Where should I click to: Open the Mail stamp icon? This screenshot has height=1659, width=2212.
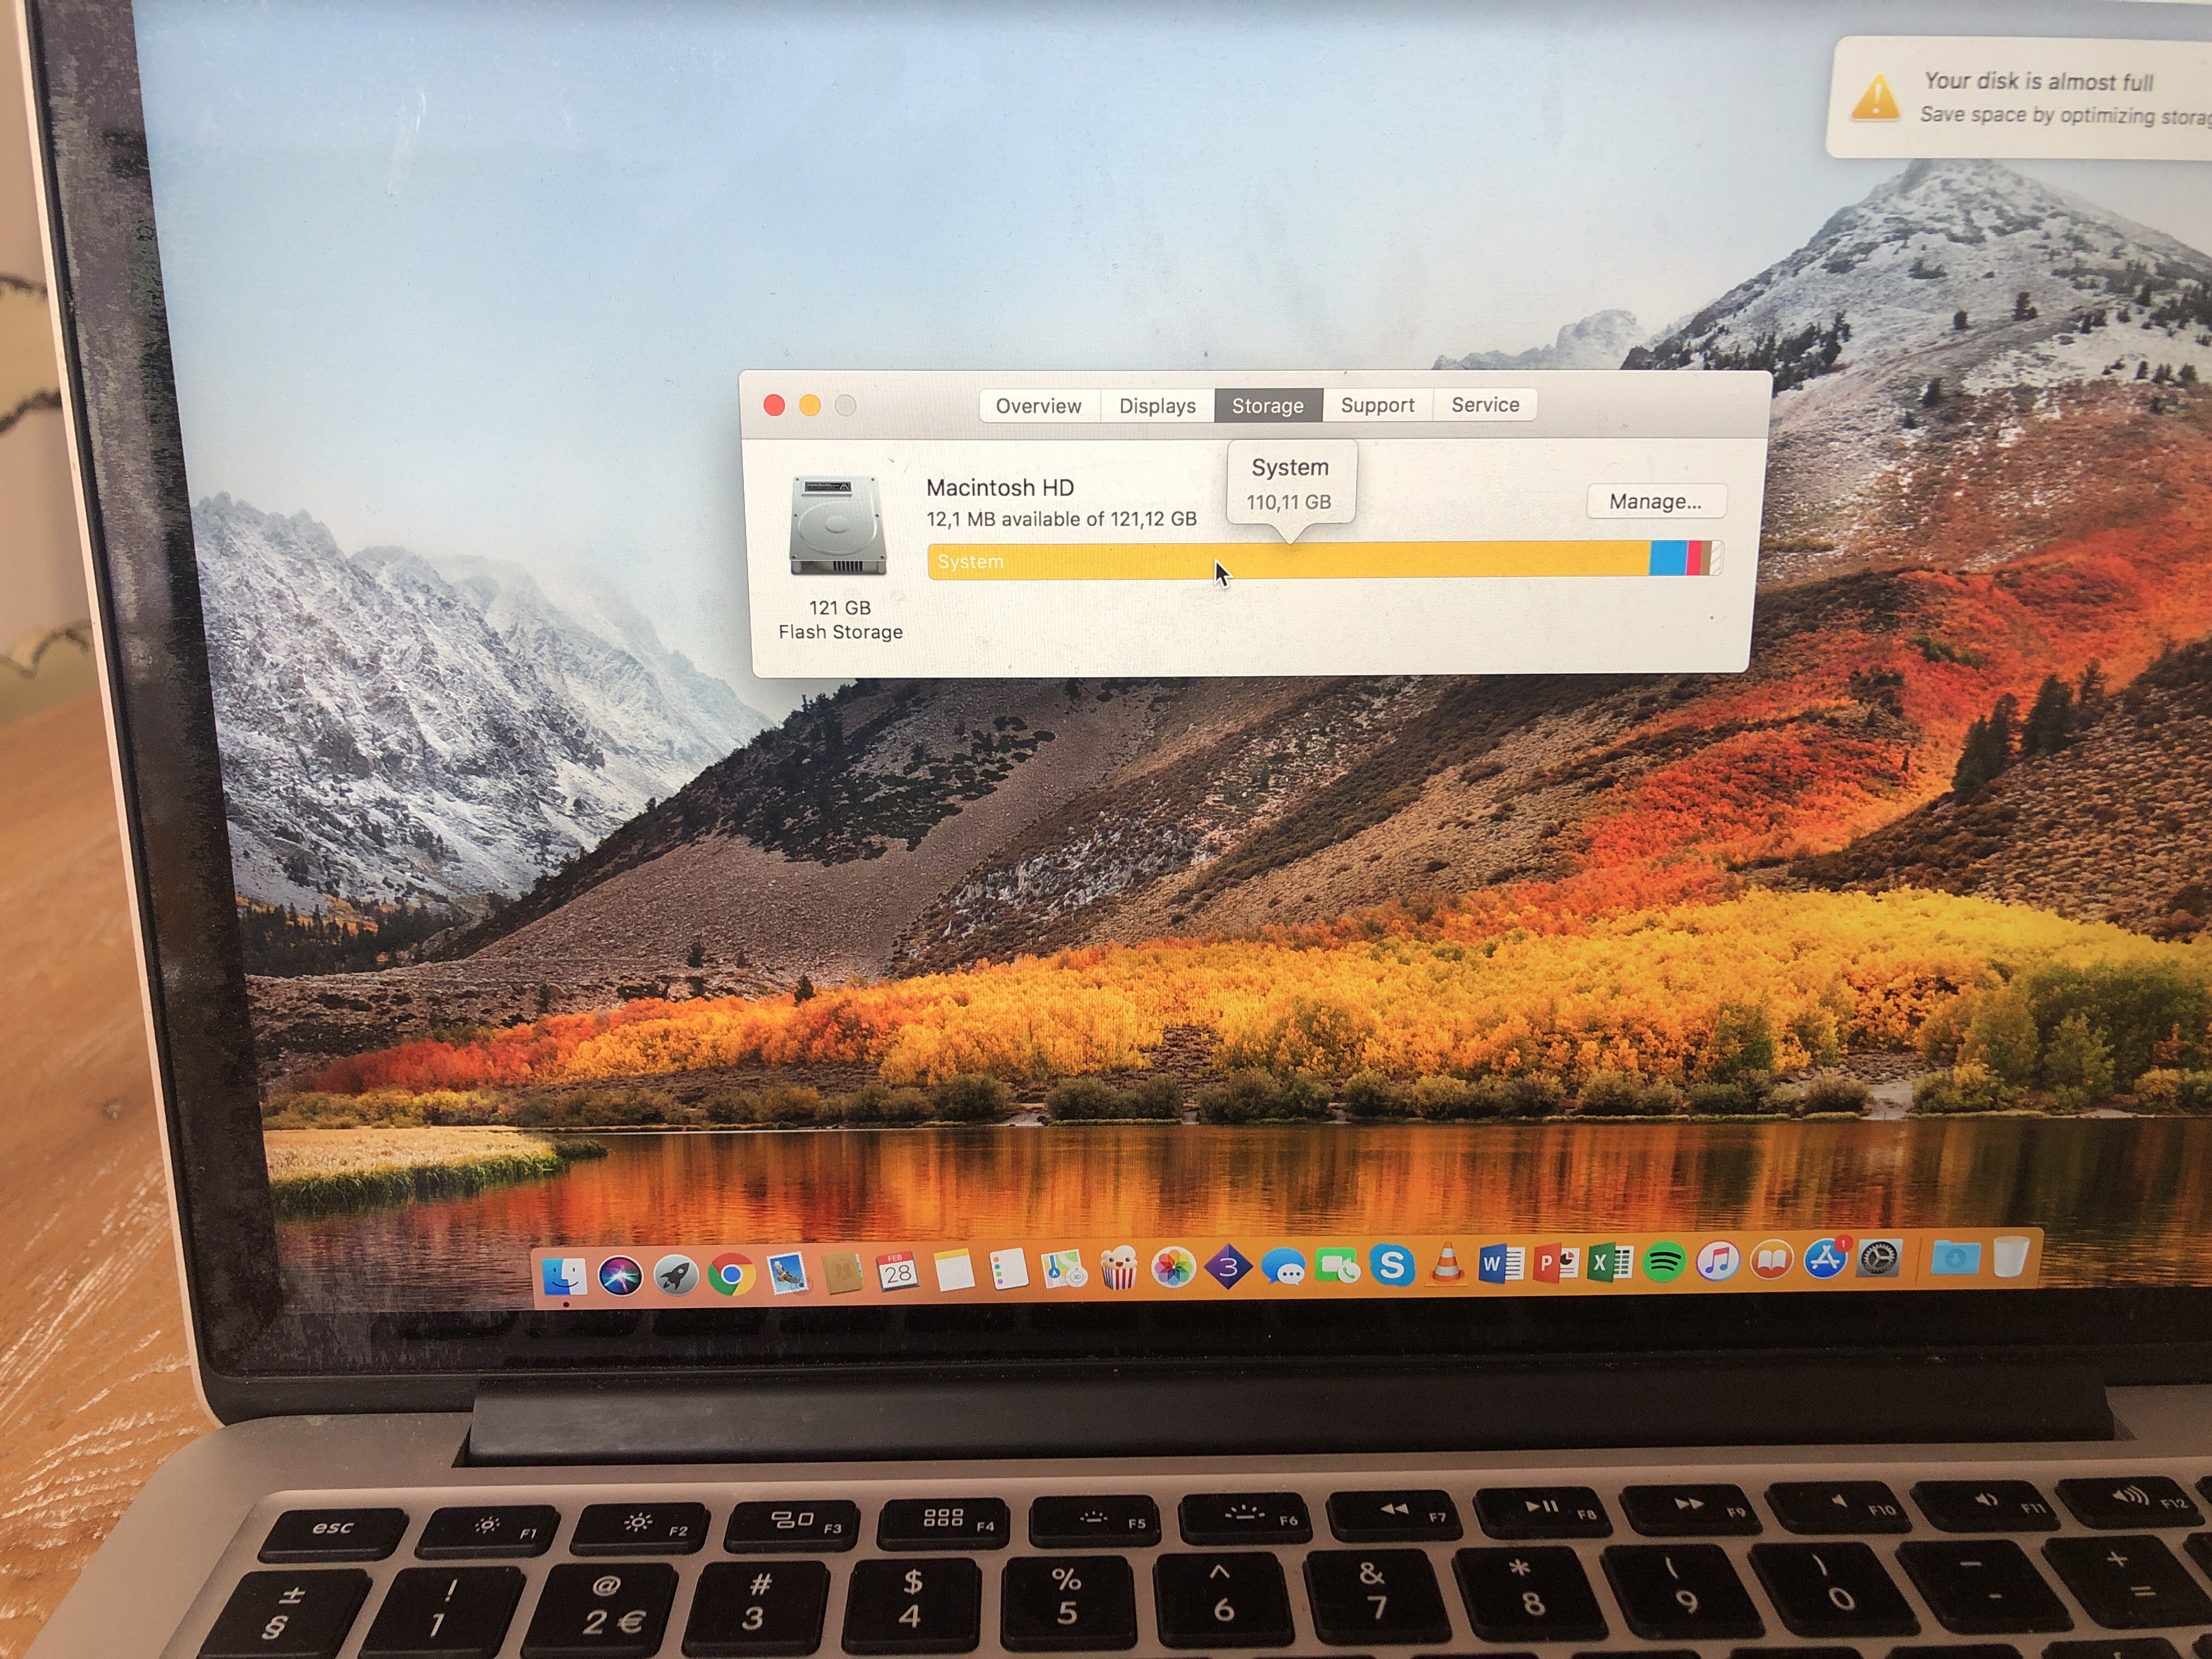[787, 1274]
